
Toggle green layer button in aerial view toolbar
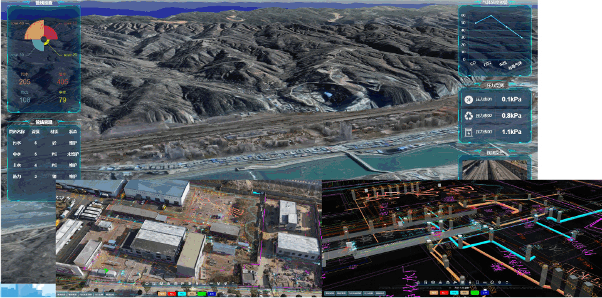pyautogui.click(x=202, y=292)
